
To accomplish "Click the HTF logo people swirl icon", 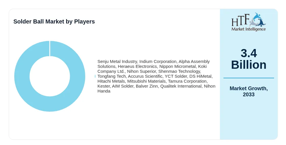I will click(x=257, y=20).
